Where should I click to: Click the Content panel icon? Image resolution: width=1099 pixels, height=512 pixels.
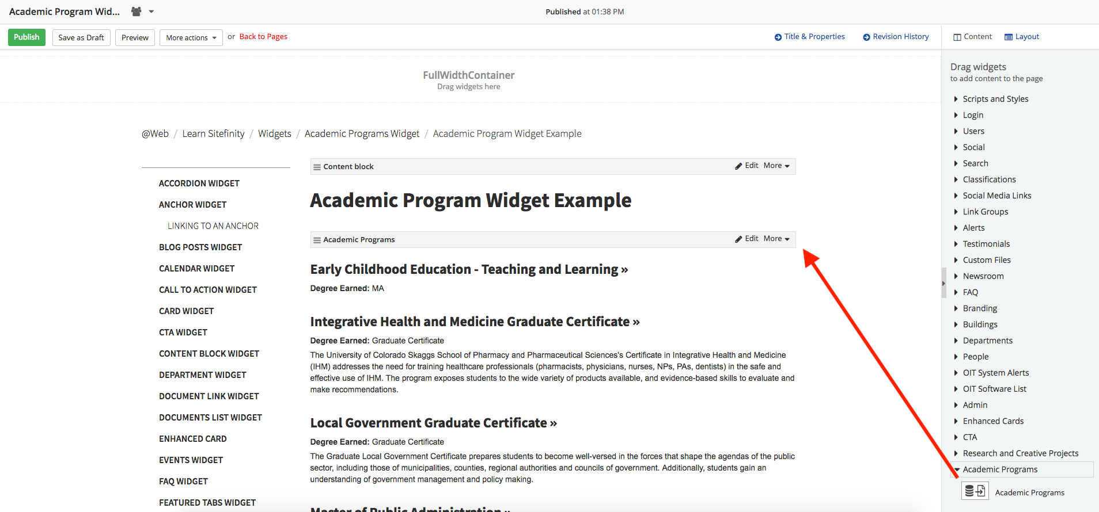click(x=957, y=37)
